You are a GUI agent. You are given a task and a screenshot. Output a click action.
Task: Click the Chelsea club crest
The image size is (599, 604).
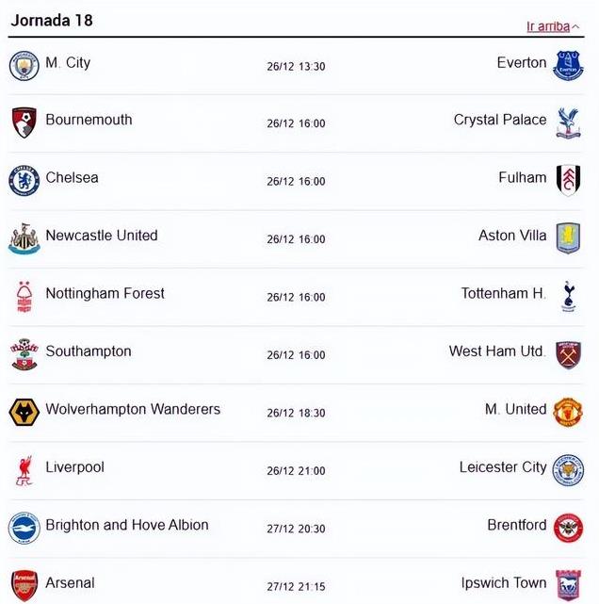tap(24, 181)
